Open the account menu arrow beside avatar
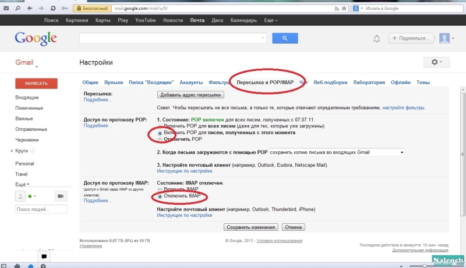Screen dimensions: 466x268 pyautogui.click(x=453, y=38)
